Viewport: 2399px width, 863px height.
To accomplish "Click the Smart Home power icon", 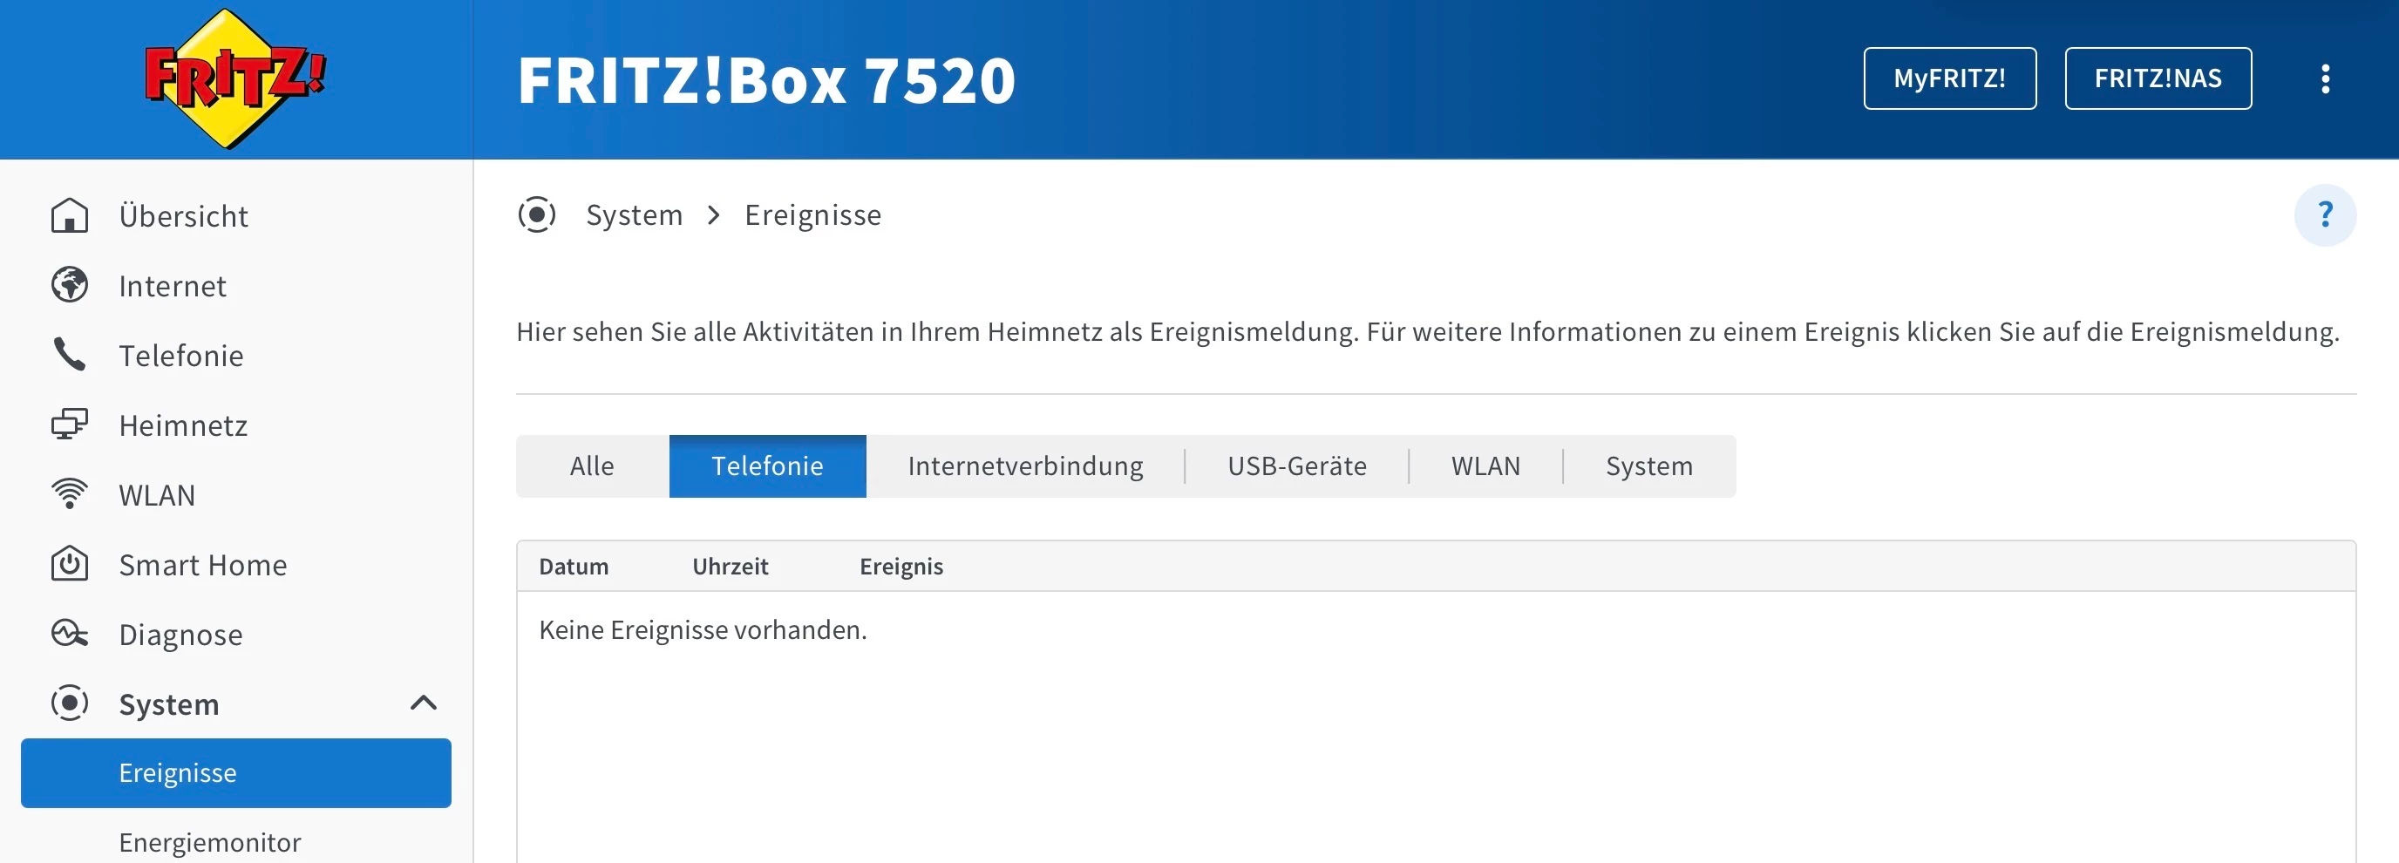I will click(70, 564).
